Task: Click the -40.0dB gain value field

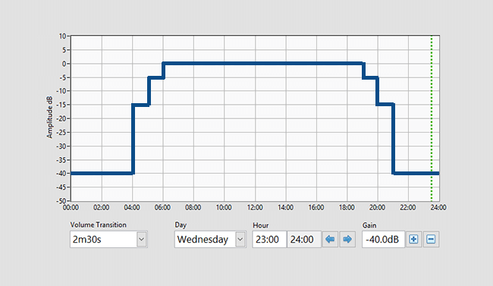Action: [x=383, y=240]
